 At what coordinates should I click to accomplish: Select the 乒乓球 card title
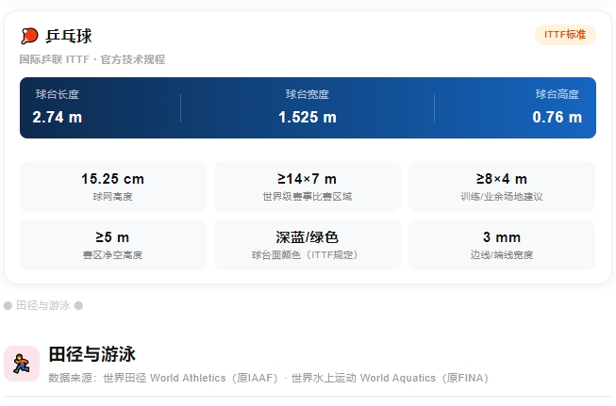(x=69, y=36)
